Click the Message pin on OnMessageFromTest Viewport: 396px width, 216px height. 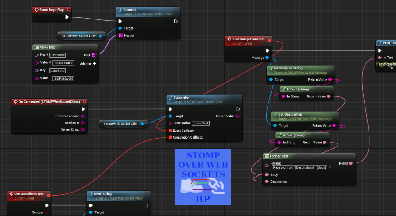267,58
